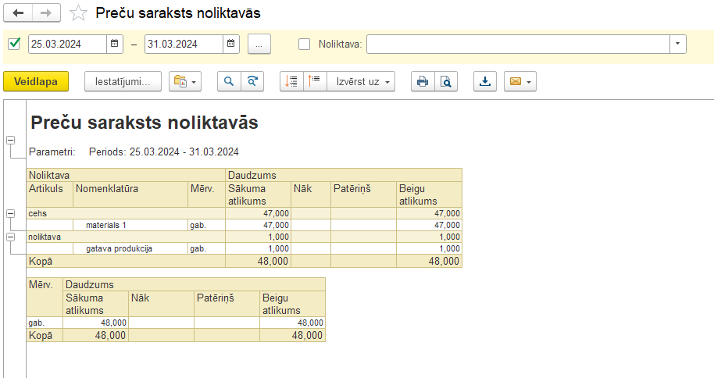
Task: Click the period selection ellipsis button
Action: (x=259, y=45)
